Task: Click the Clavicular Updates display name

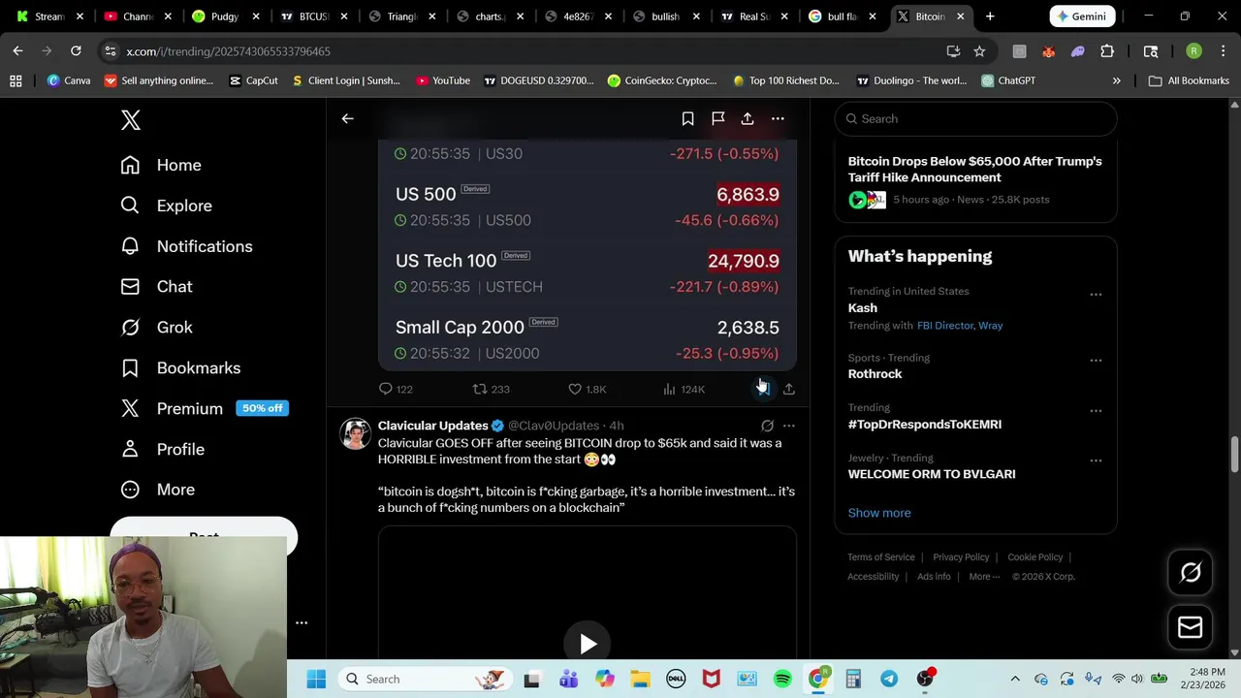Action: [x=432, y=426]
